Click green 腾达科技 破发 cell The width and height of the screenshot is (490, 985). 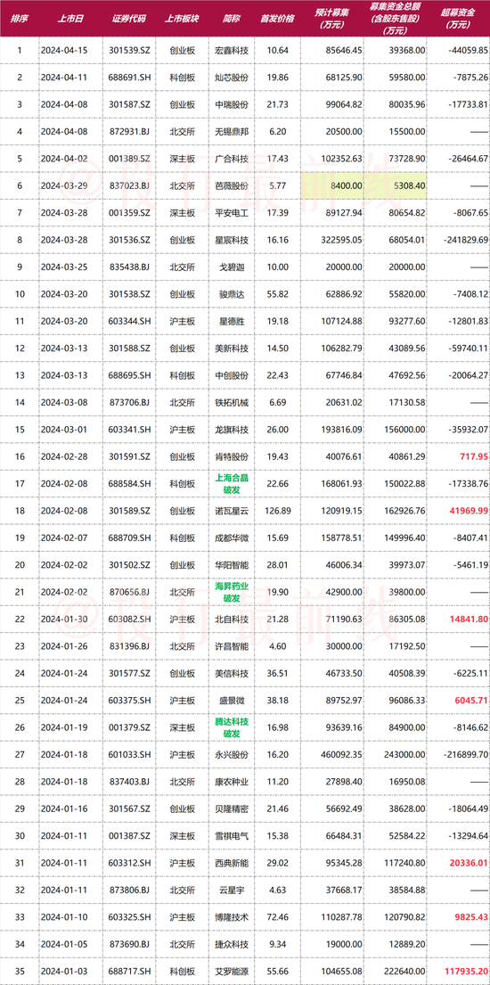point(231,727)
